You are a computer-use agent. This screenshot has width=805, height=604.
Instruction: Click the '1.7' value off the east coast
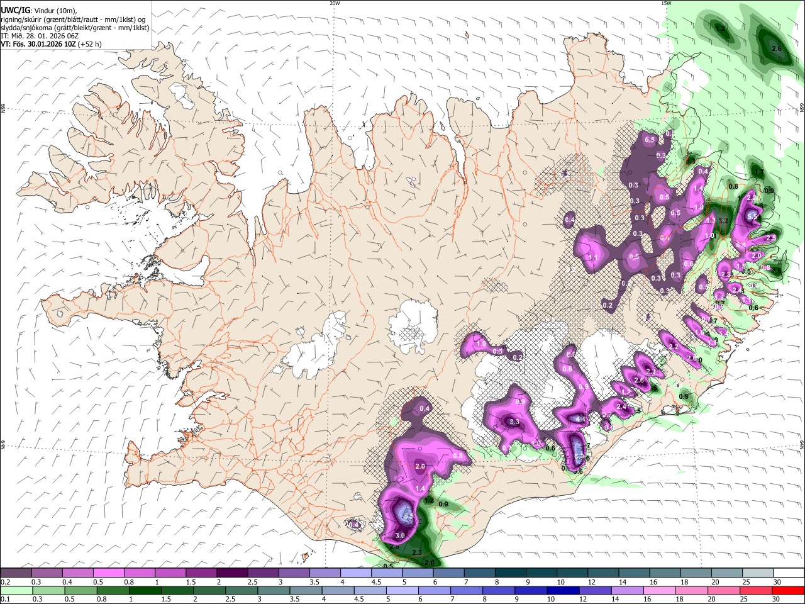[x=758, y=172]
